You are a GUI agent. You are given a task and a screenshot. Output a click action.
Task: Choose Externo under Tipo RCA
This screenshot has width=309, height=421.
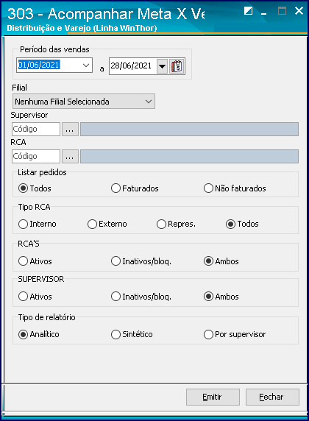[x=107, y=224]
